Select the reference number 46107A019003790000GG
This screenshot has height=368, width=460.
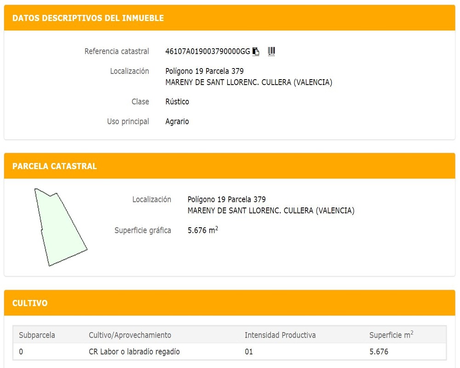pyautogui.click(x=207, y=52)
